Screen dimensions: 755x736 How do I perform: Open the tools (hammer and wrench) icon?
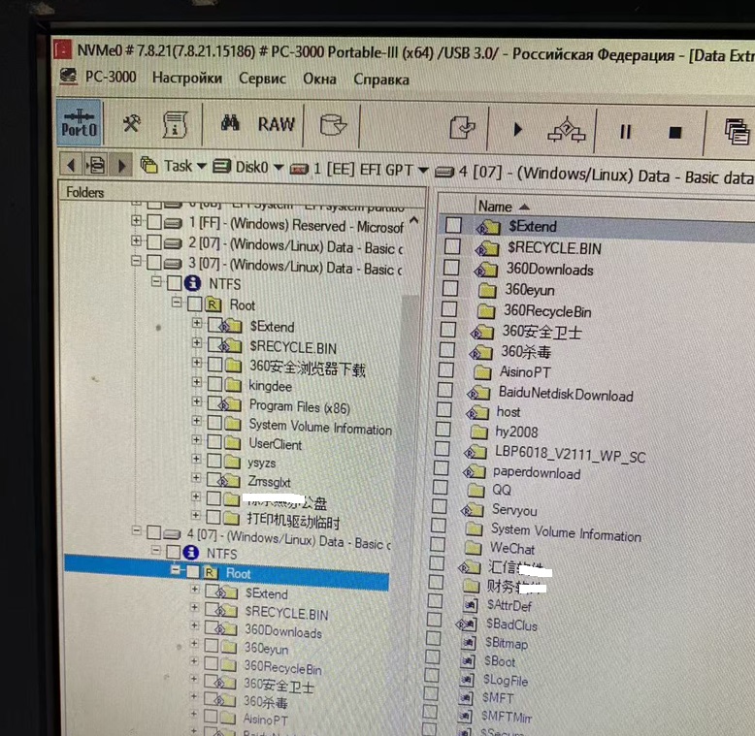(131, 123)
